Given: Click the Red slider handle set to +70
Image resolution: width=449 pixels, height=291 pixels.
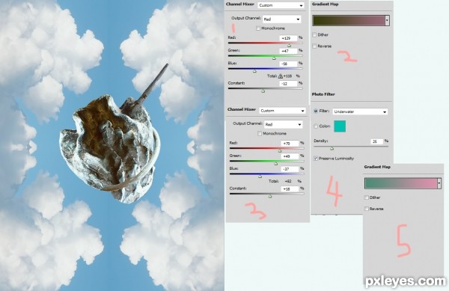Looking at the screenshot, I should point(280,151).
